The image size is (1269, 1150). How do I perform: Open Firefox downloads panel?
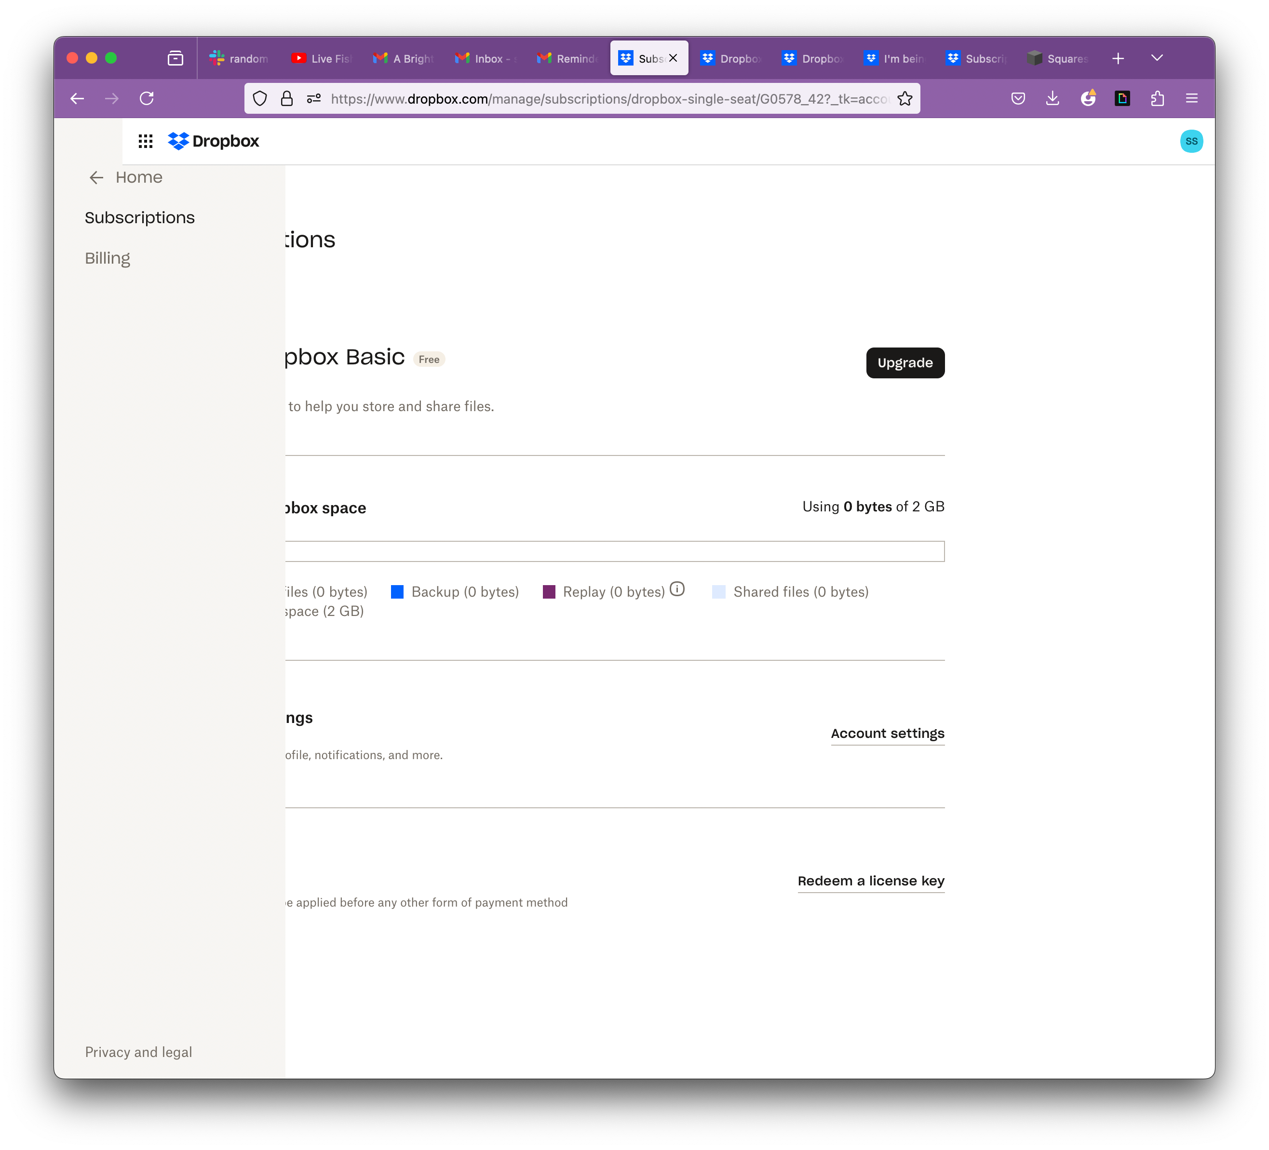pyautogui.click(x=1053, y=98)
